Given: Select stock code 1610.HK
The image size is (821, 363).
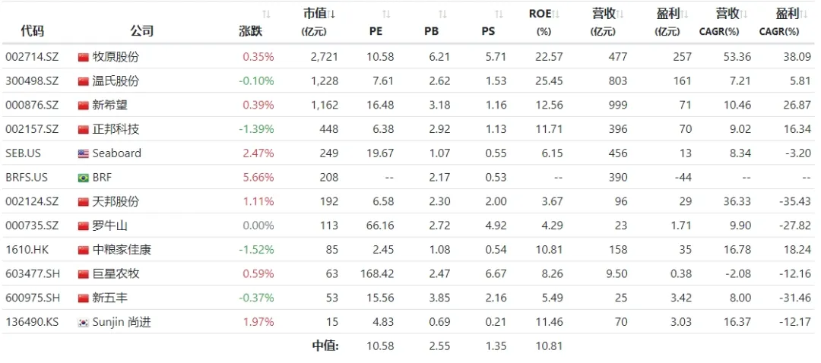Looking at the screenshot, I should click(27, 250).
